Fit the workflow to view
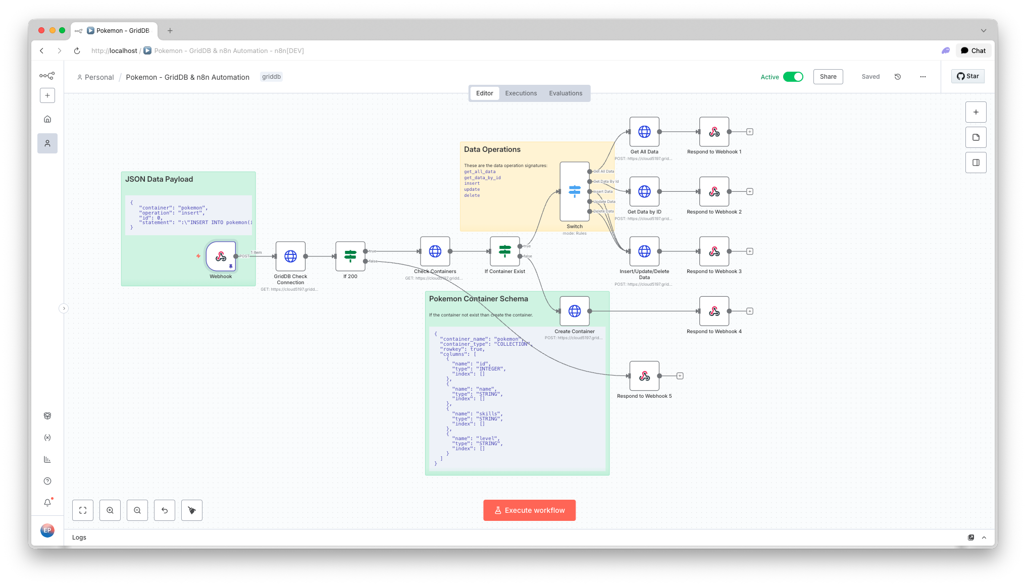1026x586 pixels. (83, 510)
